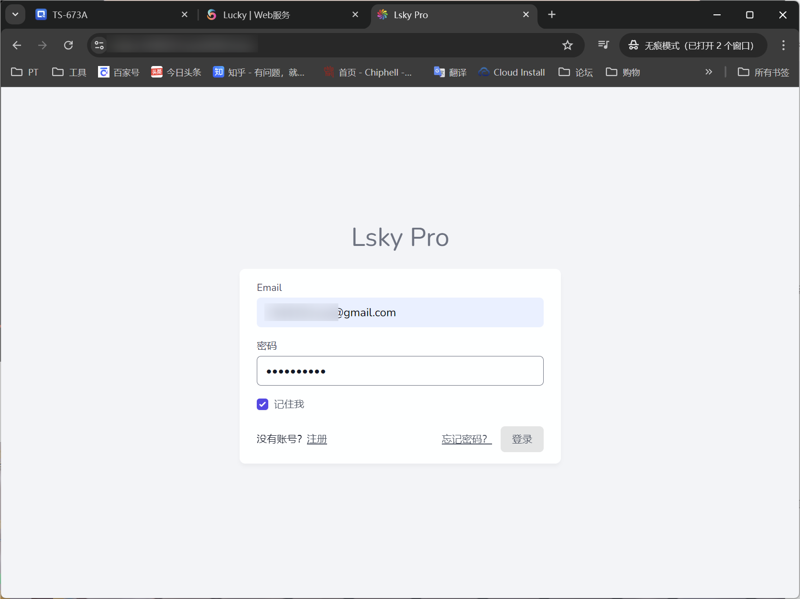
Task: Open the Chrome three-dot menu
Action: 783,45
